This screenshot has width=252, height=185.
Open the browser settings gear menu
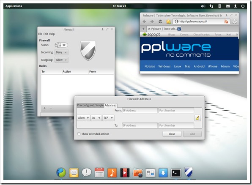coord(235,22)
